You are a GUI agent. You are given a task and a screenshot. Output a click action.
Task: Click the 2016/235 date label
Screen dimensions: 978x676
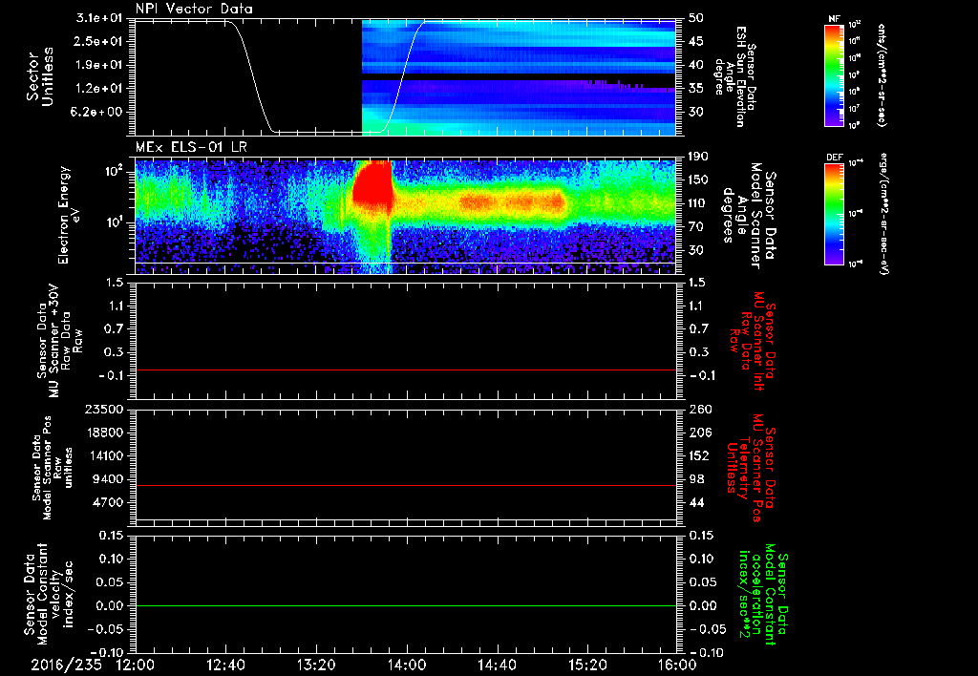tap(66, 665)
